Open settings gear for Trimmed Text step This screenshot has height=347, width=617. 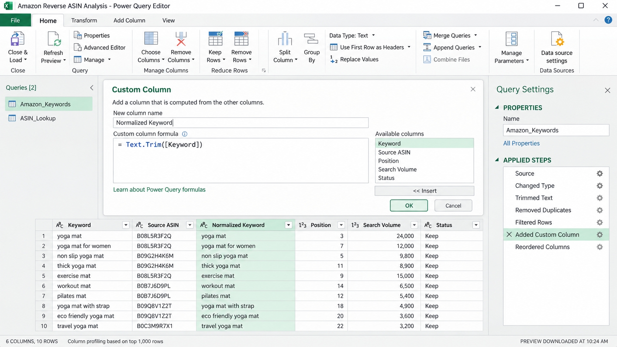coord(600,198)
